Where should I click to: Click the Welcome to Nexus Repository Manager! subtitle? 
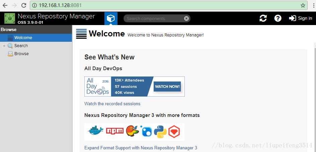click(166, 35)
